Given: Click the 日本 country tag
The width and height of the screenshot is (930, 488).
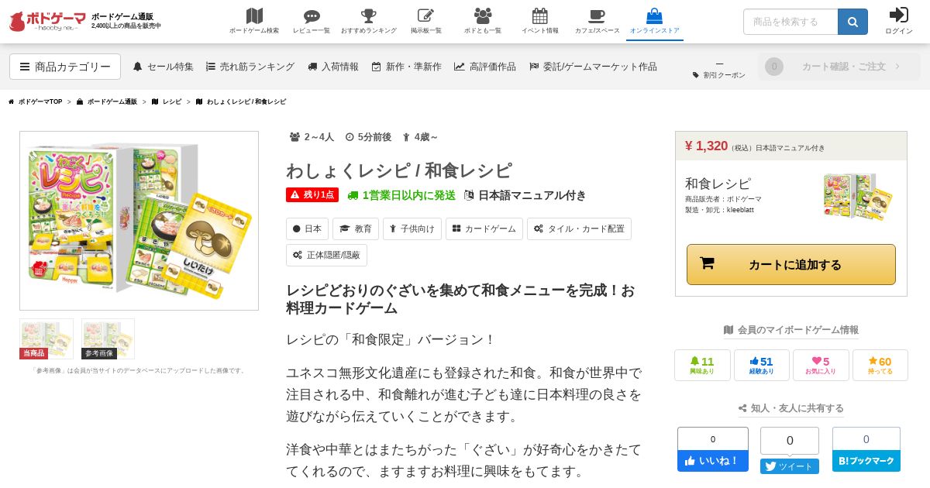Looking at the screenshot, I should click(307, 229).
